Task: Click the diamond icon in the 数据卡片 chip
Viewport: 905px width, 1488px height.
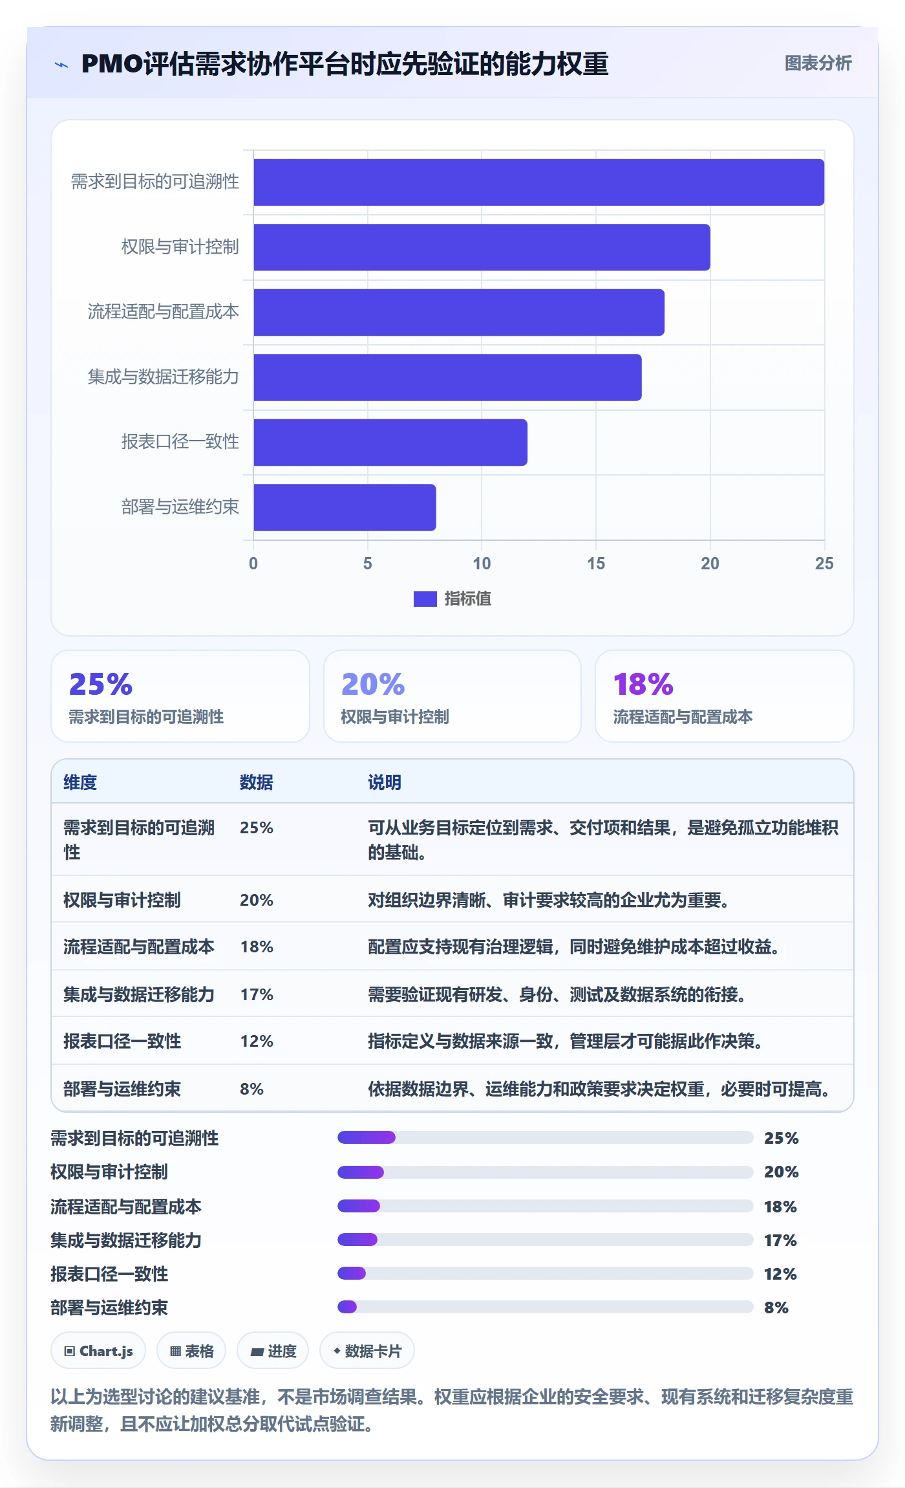Action: [x=337, y=1351]
